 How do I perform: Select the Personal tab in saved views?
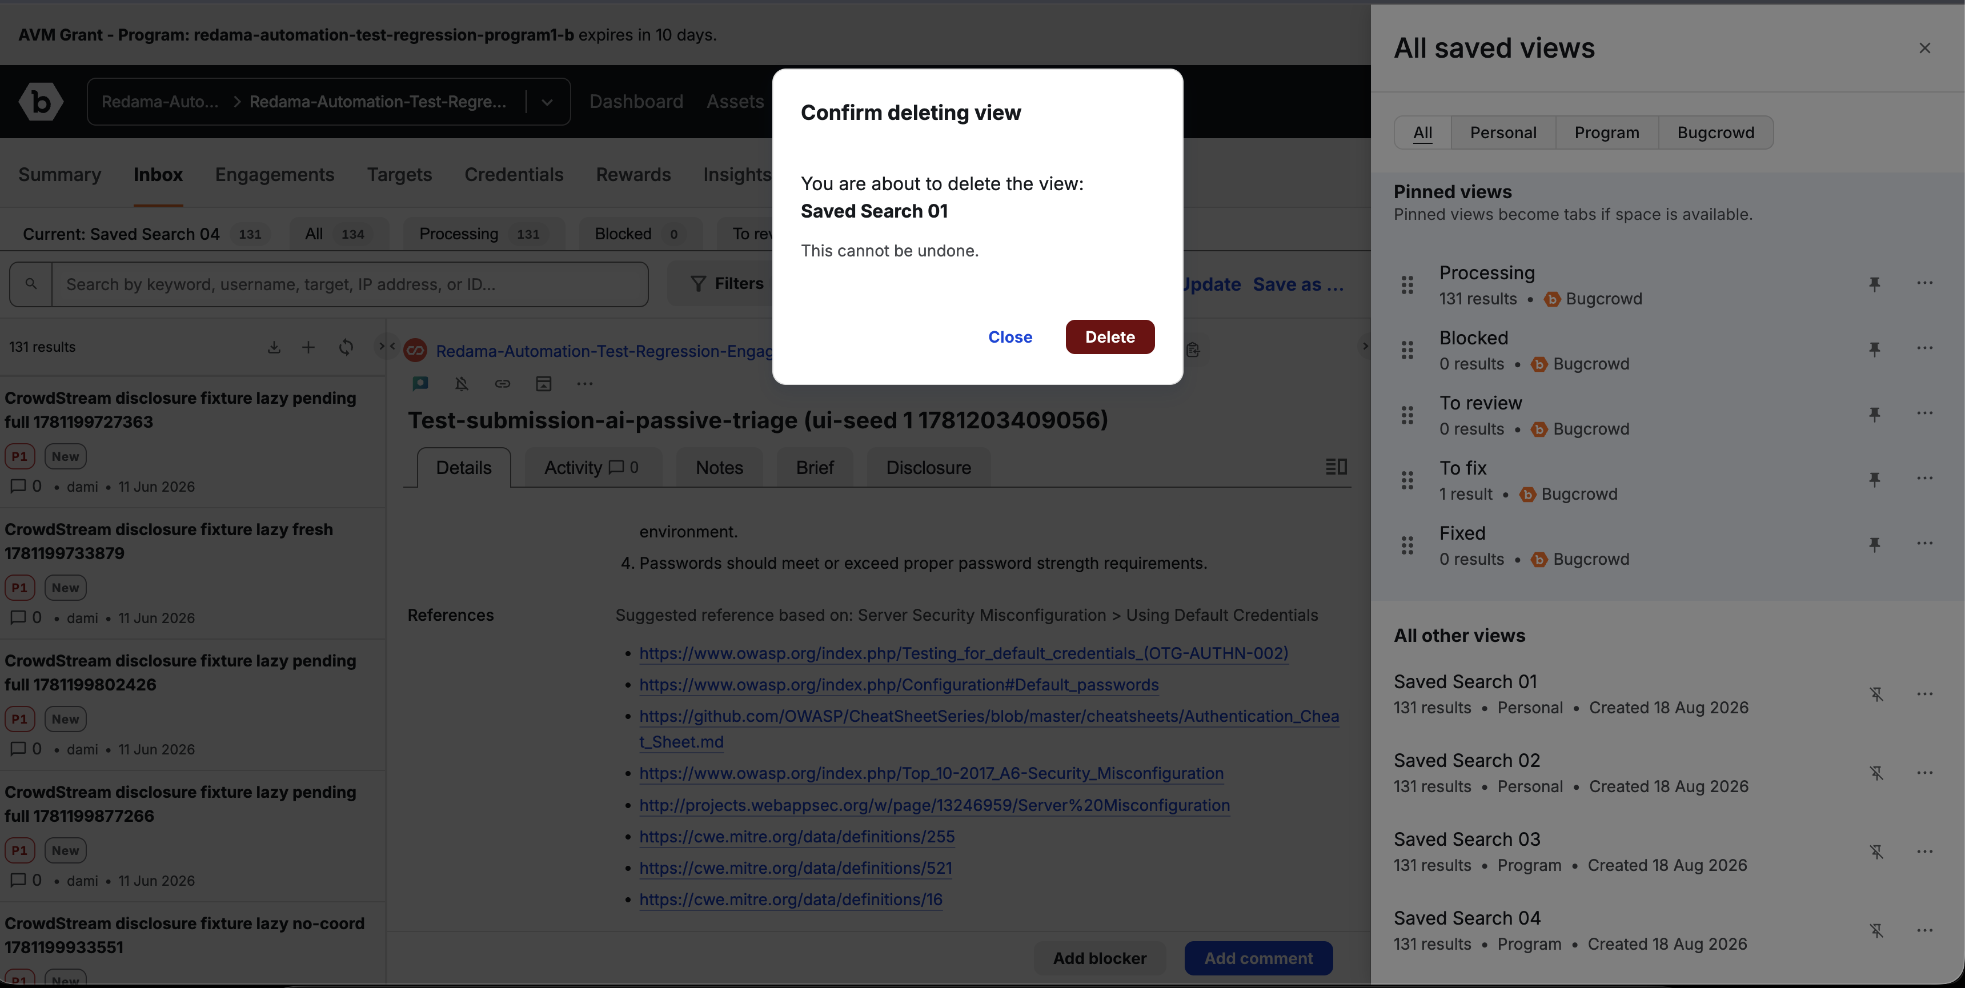tap(1503, 132)
